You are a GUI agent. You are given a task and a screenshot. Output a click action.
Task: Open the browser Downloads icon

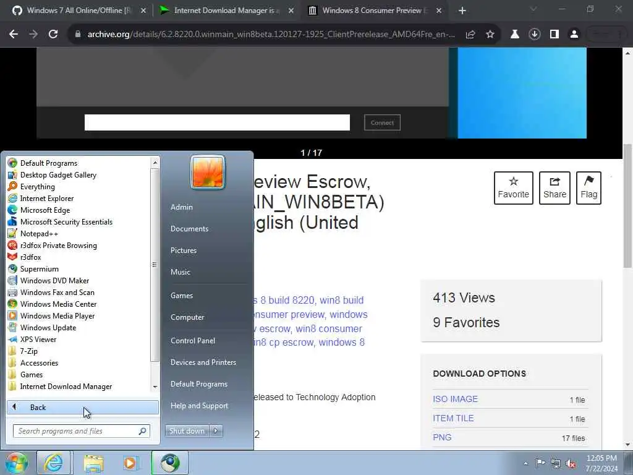coord(535,35)
